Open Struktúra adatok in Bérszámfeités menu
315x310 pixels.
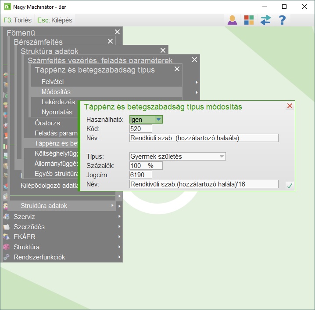coord(63,206)
